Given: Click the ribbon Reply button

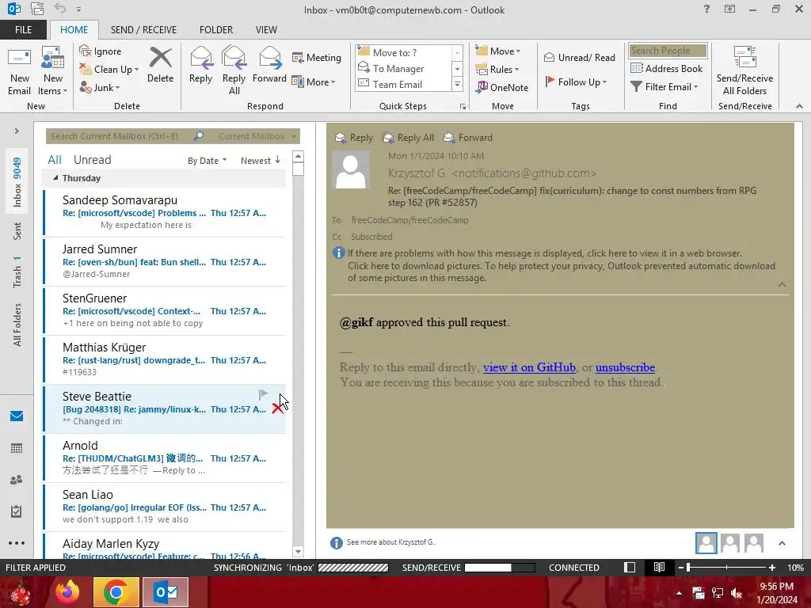Looking at the screenshot, I should pos(200,65).
